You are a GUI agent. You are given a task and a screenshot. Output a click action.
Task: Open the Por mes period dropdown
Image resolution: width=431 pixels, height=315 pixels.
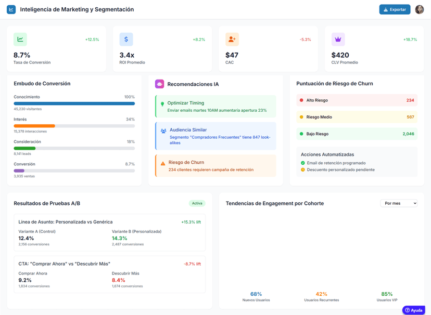tap(399, 203)
